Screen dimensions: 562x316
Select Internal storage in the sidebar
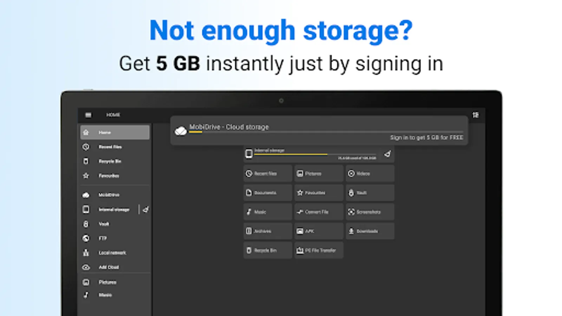tap(109, 210)
